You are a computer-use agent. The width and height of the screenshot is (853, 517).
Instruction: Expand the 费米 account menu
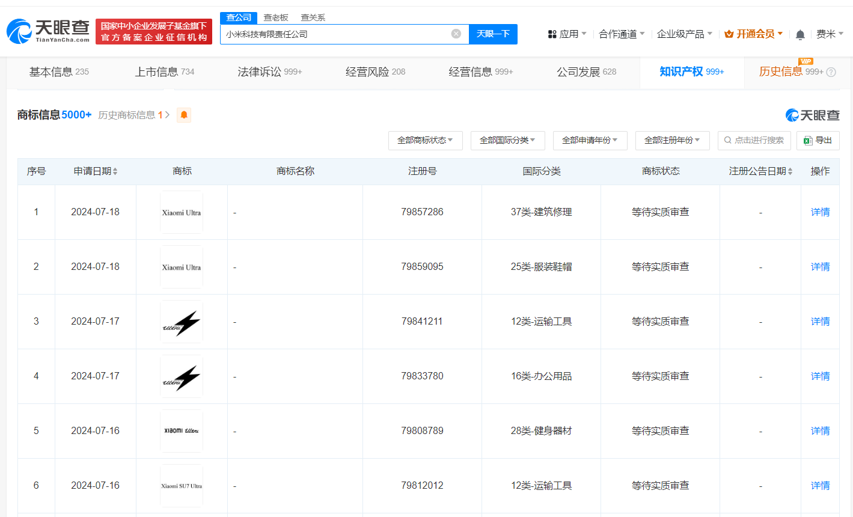pos(830,34)
